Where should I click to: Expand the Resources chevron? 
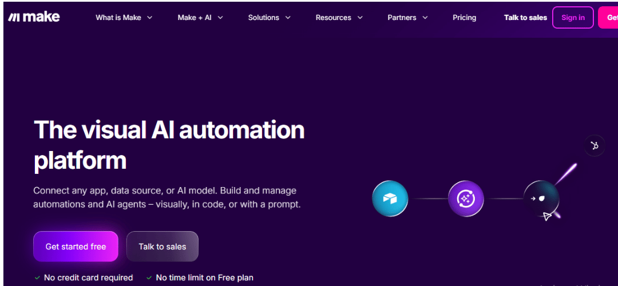pos(360,18)
